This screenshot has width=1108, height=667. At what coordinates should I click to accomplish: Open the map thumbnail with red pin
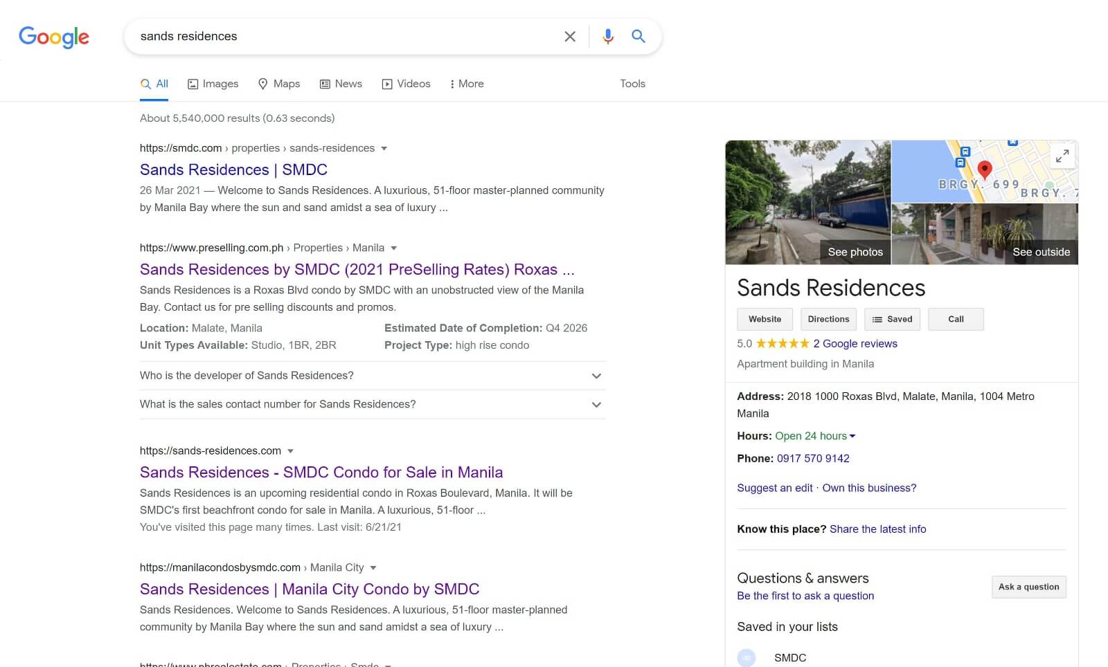tap(984, 172)
